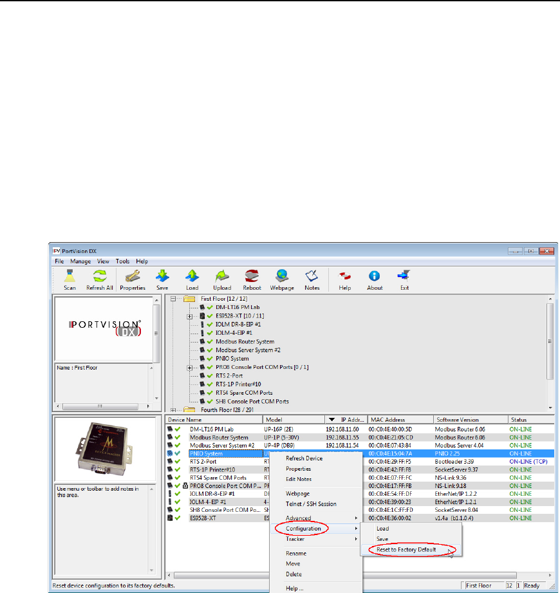Viewport: 560px width, 593px height.
Task: Open the Manage menu
Action: click(x=80, y=261)
